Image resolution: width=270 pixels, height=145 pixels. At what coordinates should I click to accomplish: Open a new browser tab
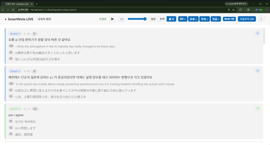point(37,4)
